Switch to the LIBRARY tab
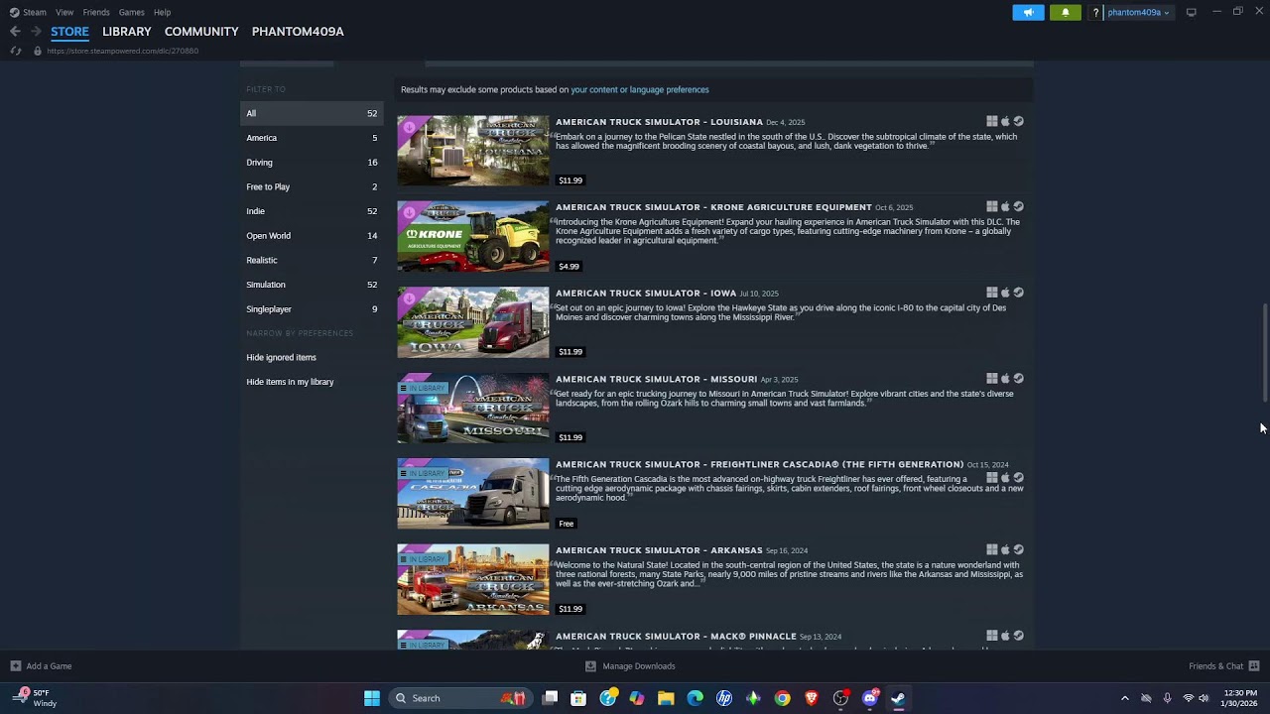 (x=127, y=32)
